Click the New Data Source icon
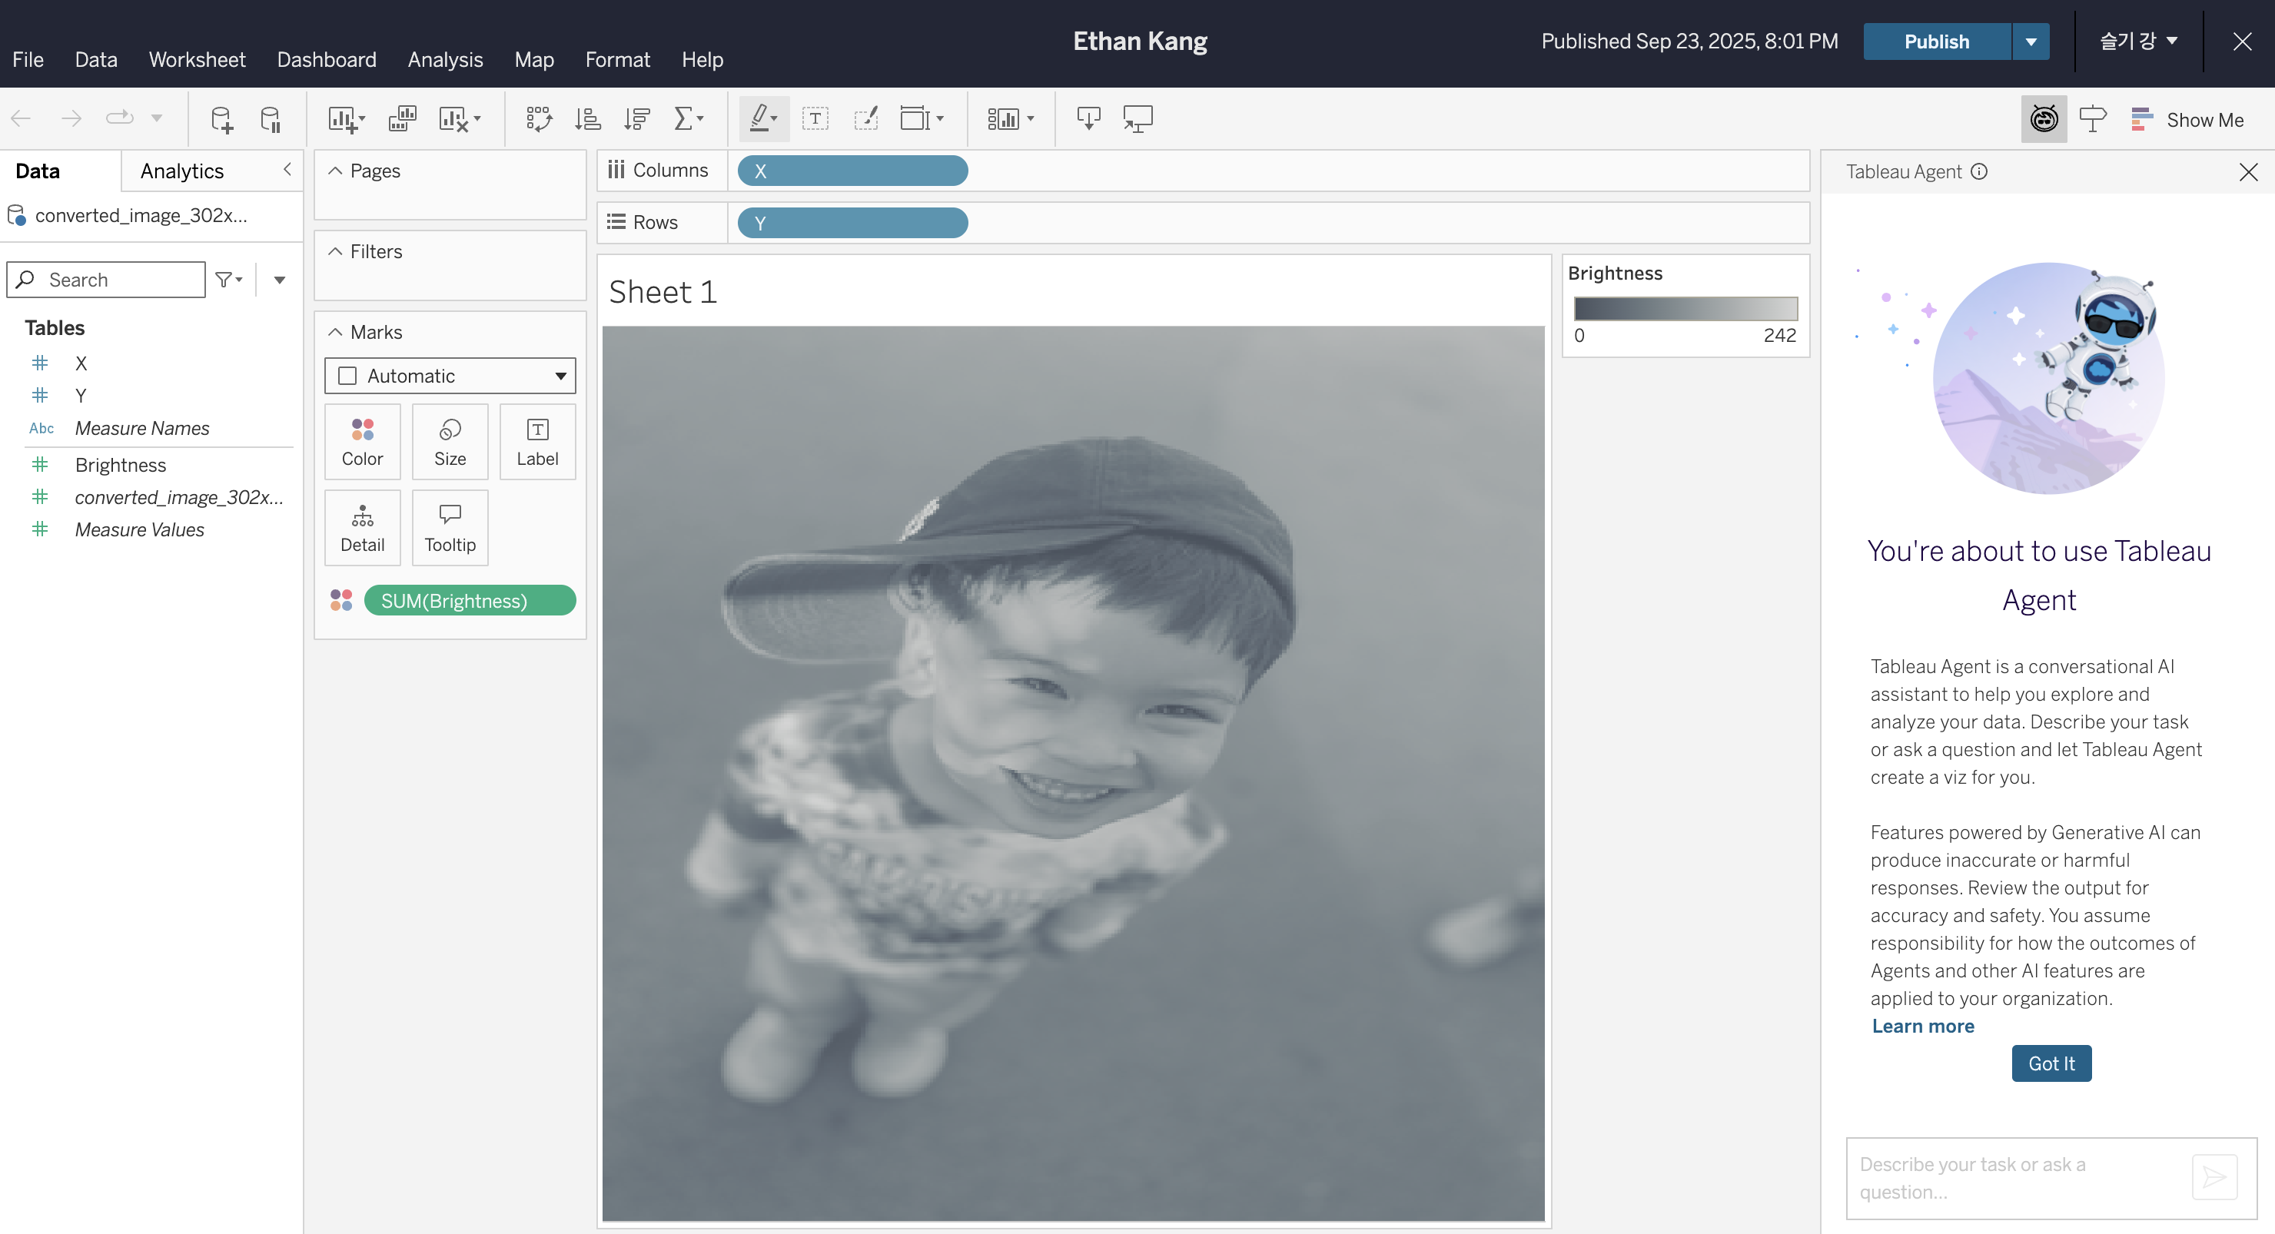This screenshot has width=2275, height=1234. coord(221,119)
